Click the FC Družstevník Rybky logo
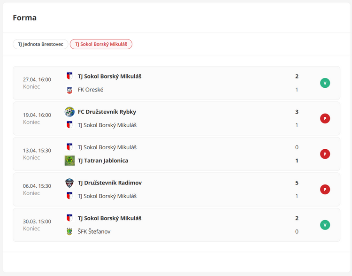 (x=69, y=112)
